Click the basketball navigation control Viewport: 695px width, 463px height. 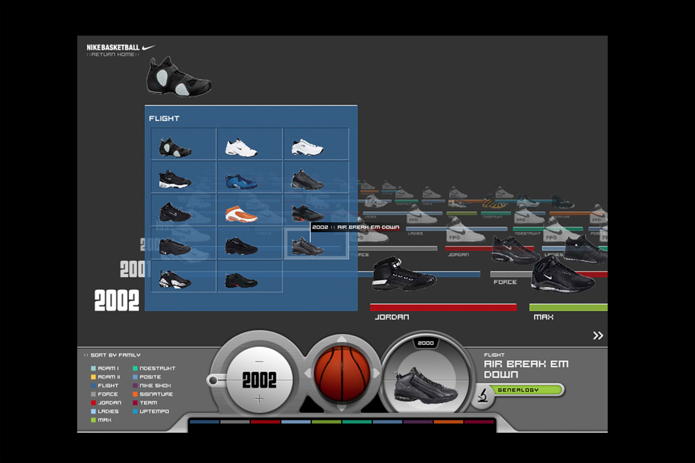[x=342, y=374]
